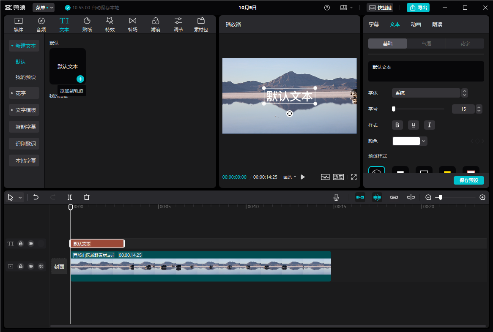Click the 颜色 white color swatch
Screen dimensions: 493x332
point(406,141)
